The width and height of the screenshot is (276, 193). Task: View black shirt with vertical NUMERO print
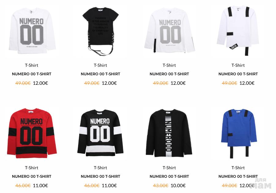tap(169, 133)
